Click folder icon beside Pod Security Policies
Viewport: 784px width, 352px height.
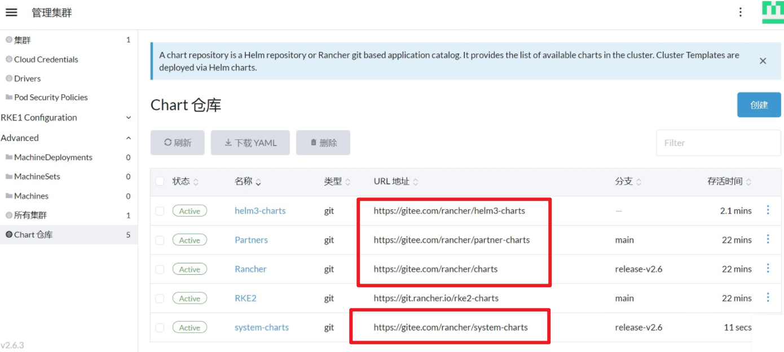9,97
